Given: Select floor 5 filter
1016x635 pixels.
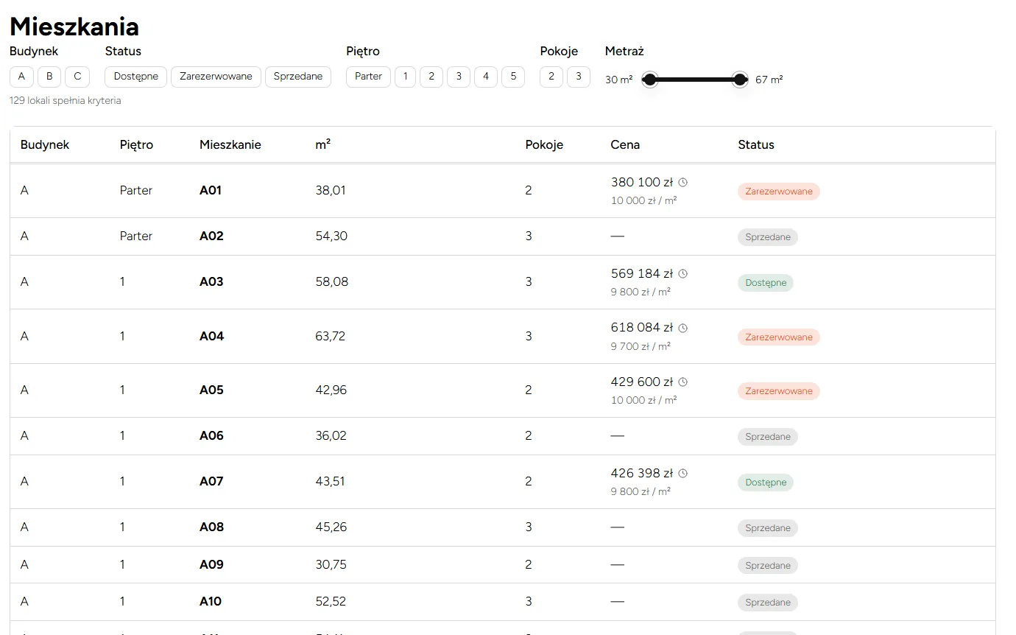Looking at the screenshot, I should (513, 77).
